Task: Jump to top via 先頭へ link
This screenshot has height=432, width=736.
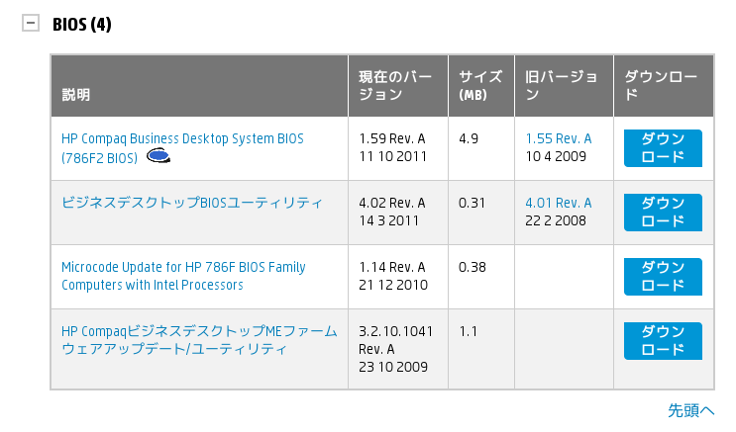Action: (x=690, y=409)
